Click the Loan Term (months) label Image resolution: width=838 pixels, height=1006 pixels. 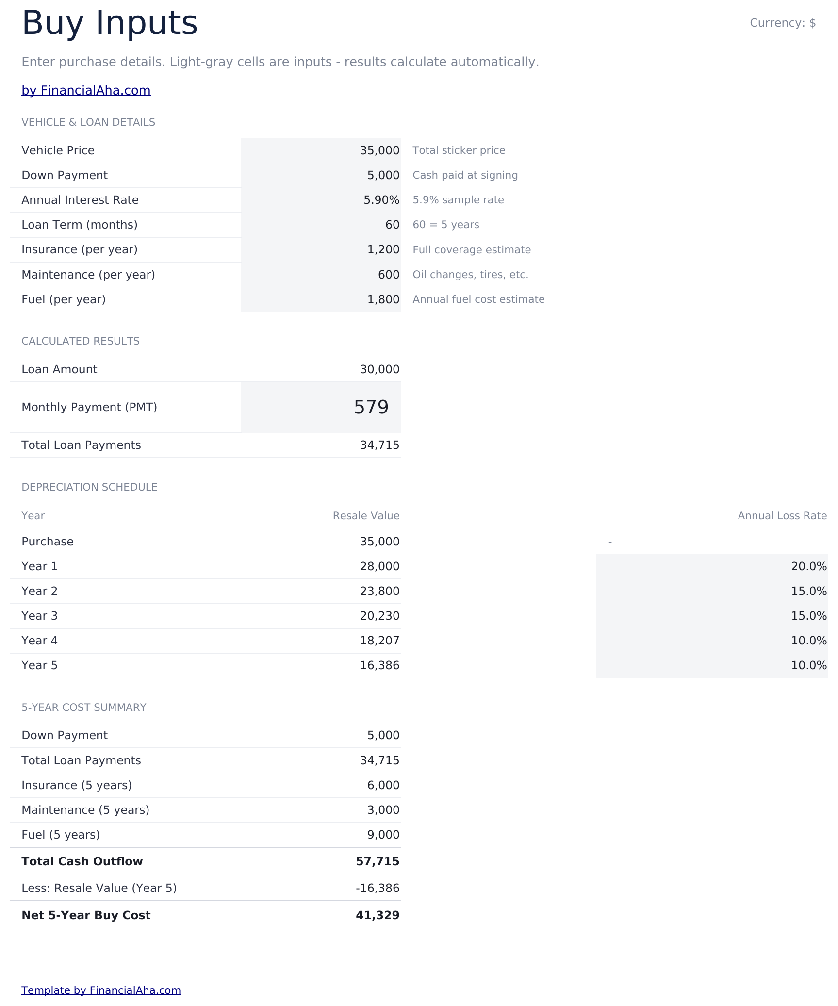80,225
